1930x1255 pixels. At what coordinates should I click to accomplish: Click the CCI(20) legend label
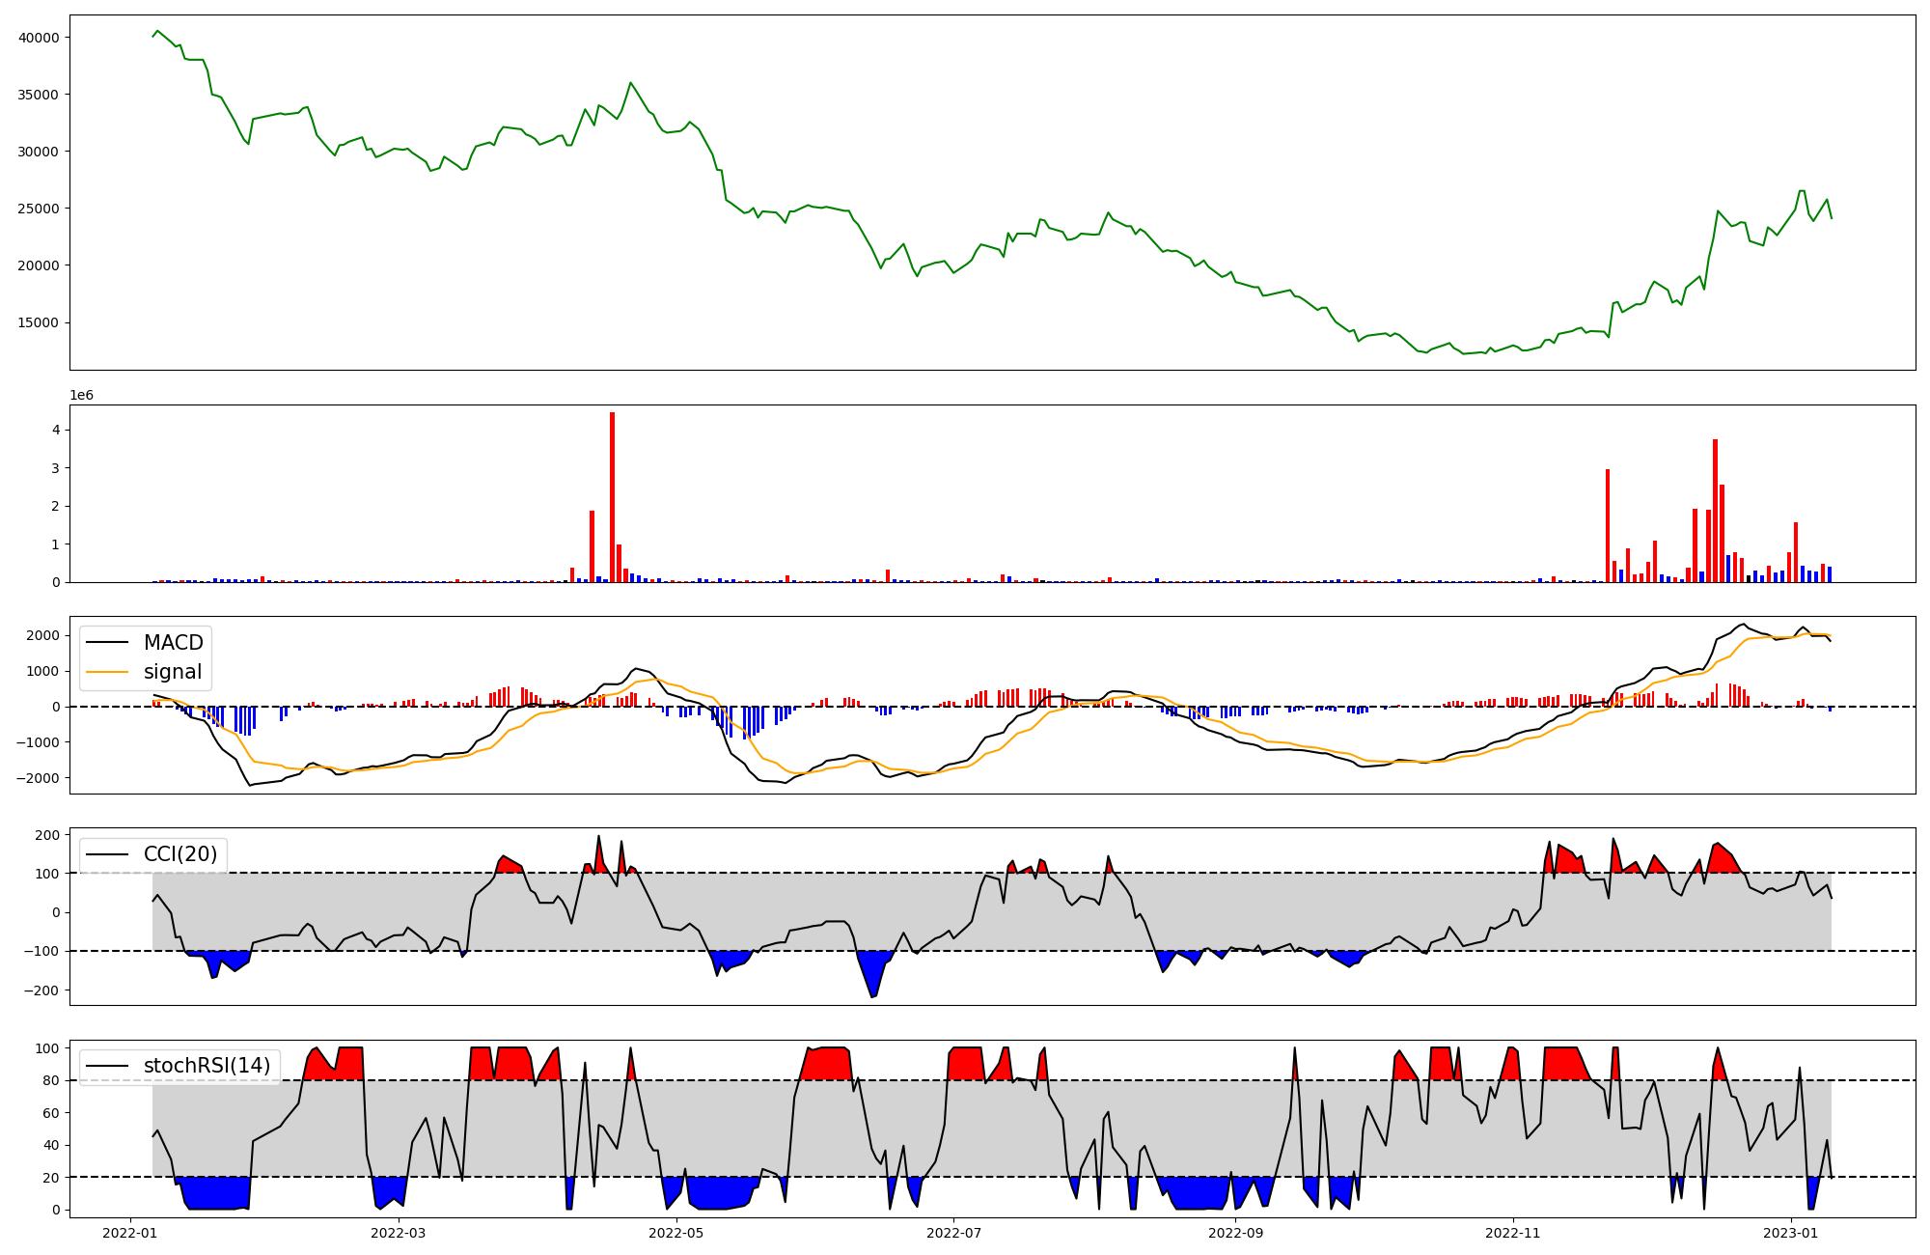pyautogui.click(x=180, y=854)
